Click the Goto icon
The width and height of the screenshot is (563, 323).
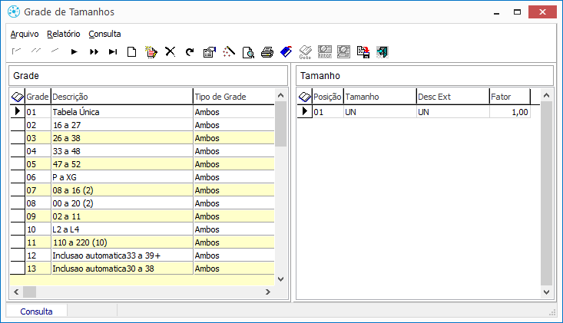coord(305,52)
